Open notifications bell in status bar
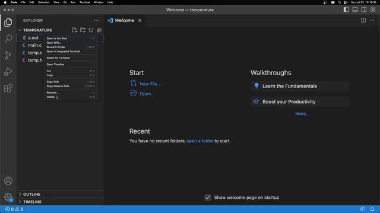The height and width of the screenshot is (213, 380). (x=372, y=209)
